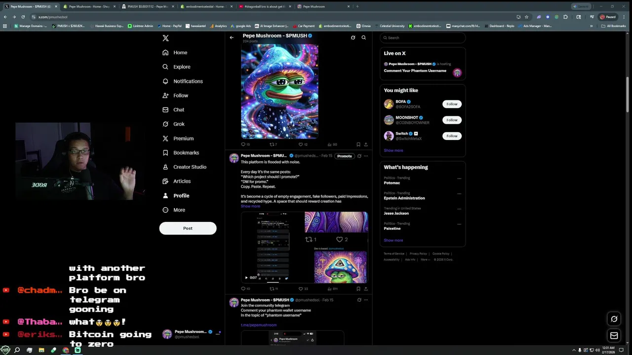Open Grok in the sidebar
The image size is (632, 355).
click(173, 124)
